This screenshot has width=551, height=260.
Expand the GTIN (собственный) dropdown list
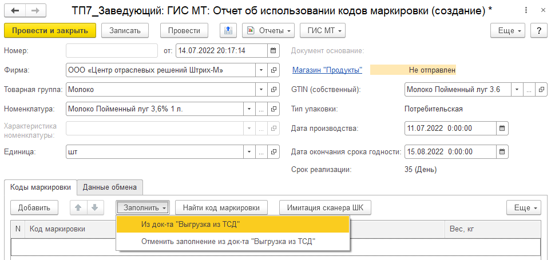click(x=517, y=90)
